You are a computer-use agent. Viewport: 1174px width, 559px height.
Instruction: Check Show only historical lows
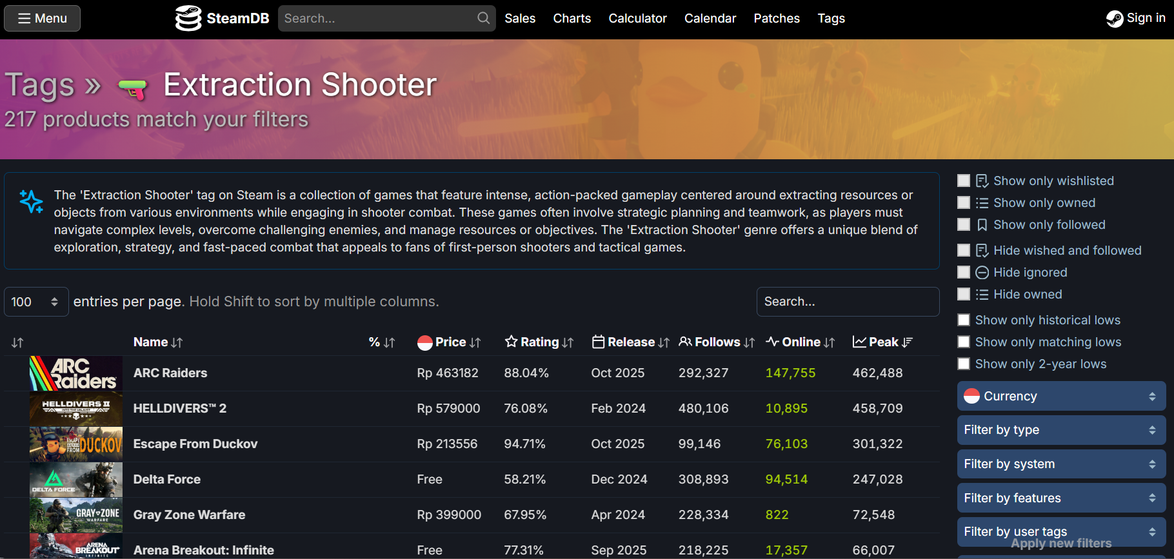pos(964,320)
